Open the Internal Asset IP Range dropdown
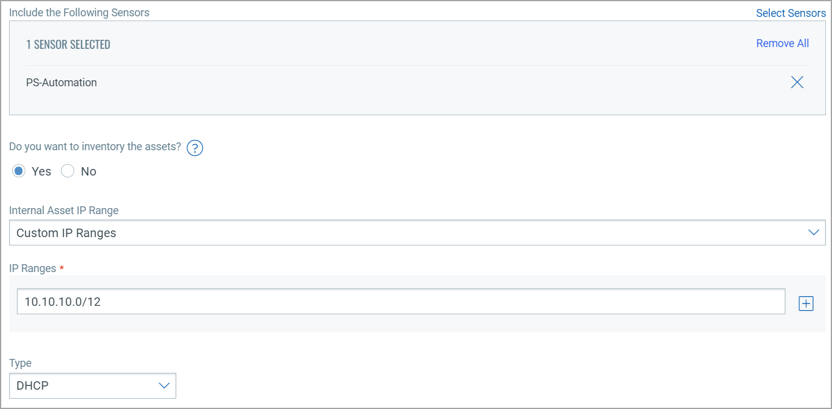The width and height of the screenshot is (832, 409). pos(417,232)
